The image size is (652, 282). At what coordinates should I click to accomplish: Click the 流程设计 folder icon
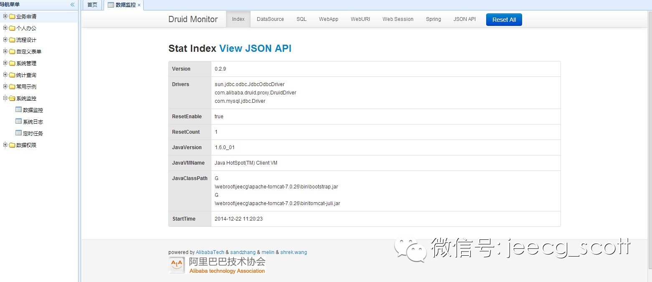(12, 40)
